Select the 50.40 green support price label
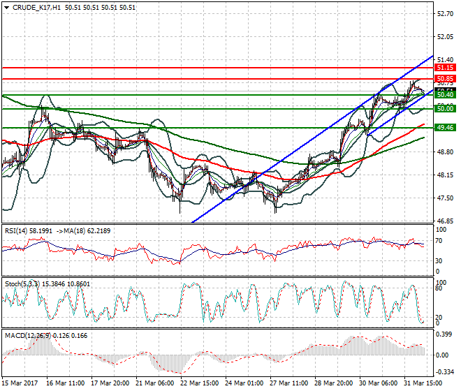This screenshot has width=461, height=391. (445, 95)
